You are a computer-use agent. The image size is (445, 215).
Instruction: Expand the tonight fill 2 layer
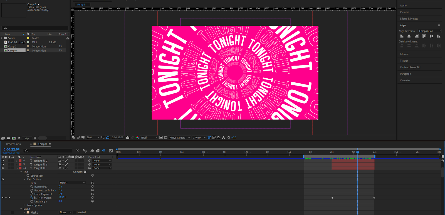17,161
